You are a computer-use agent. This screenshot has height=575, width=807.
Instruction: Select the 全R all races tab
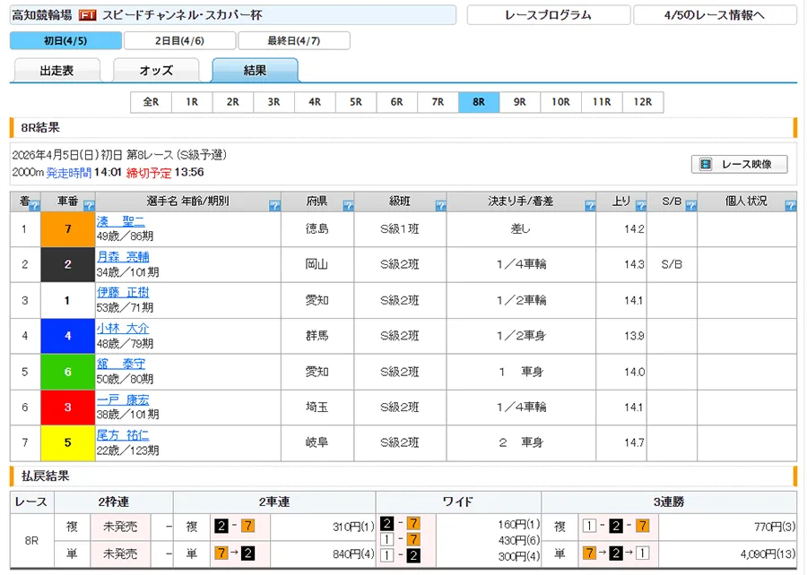coord(151,102)
